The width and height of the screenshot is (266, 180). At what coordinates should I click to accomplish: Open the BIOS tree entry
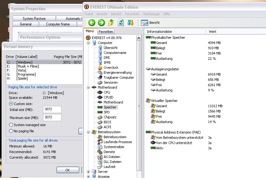pos(107,122)
